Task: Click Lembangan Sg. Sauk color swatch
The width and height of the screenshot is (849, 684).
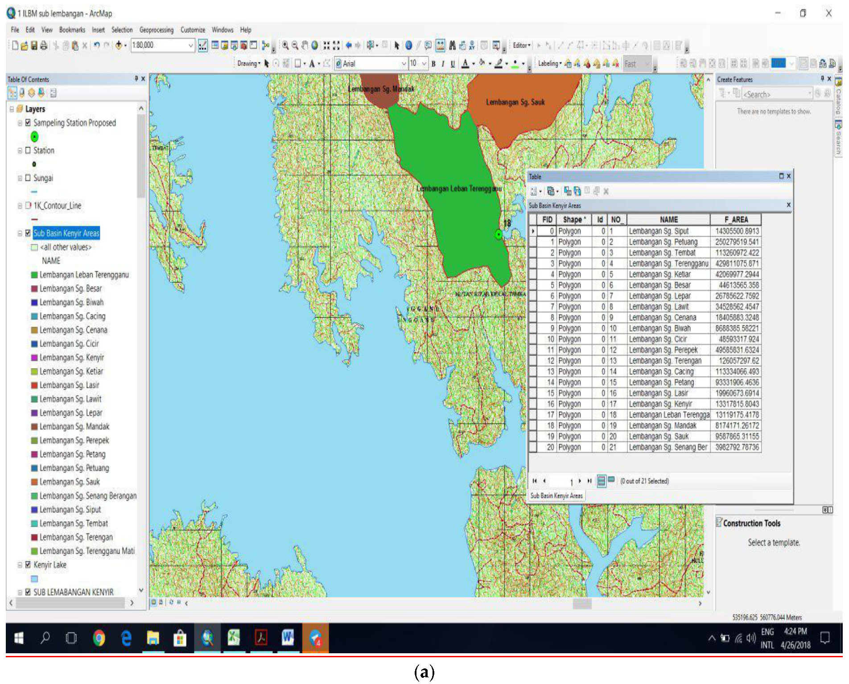Action: pos(34,482)
